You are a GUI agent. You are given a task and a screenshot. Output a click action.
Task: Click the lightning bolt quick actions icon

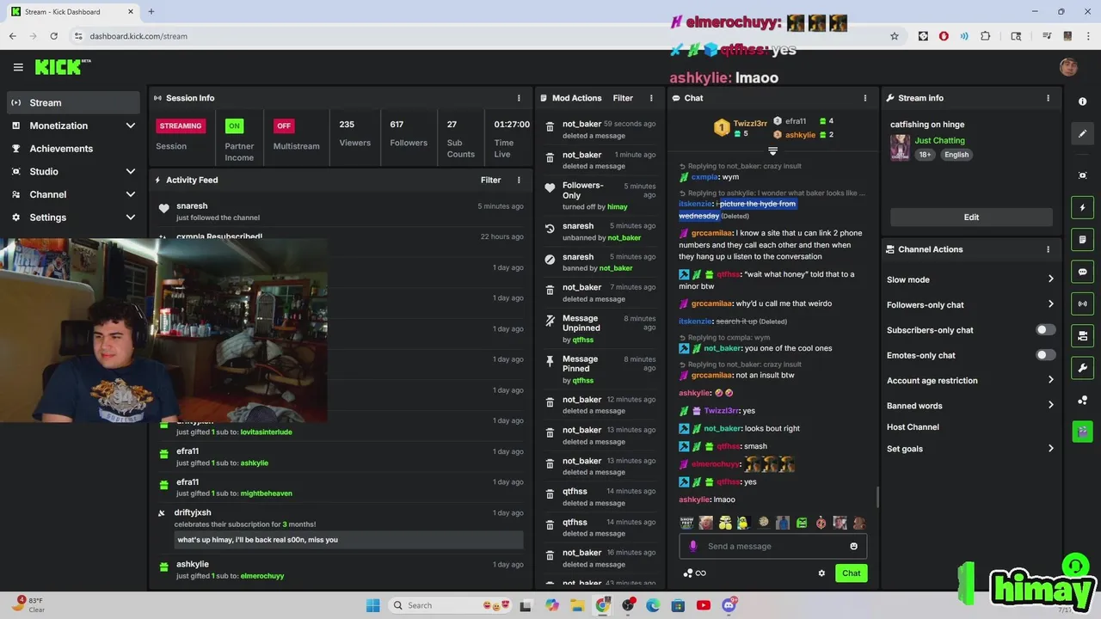click(1082, 207)
